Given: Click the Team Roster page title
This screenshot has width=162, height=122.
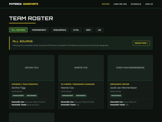Looking at the screenshot, I should tap(31, 18).
